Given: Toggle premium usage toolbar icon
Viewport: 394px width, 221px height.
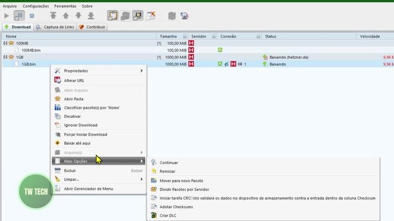Looking at the screenshot, I should [138, 15].
